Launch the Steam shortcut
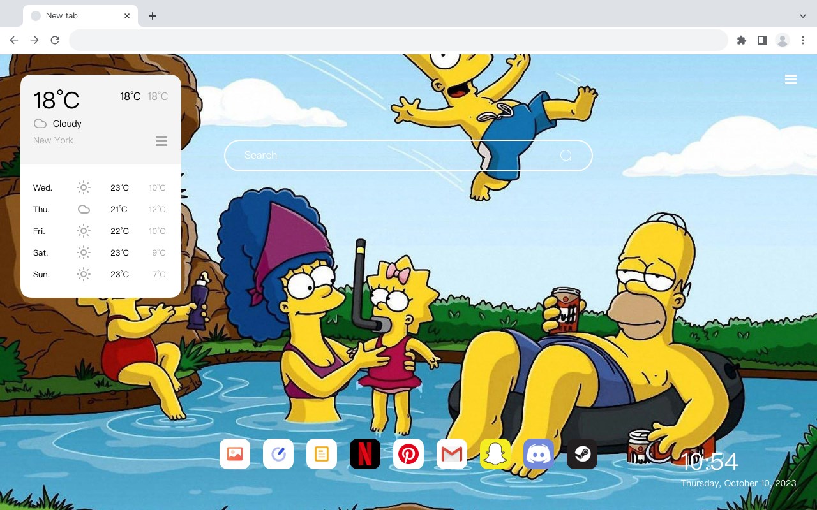The width and height of the screenshot is (817, 510). (582, 454)
